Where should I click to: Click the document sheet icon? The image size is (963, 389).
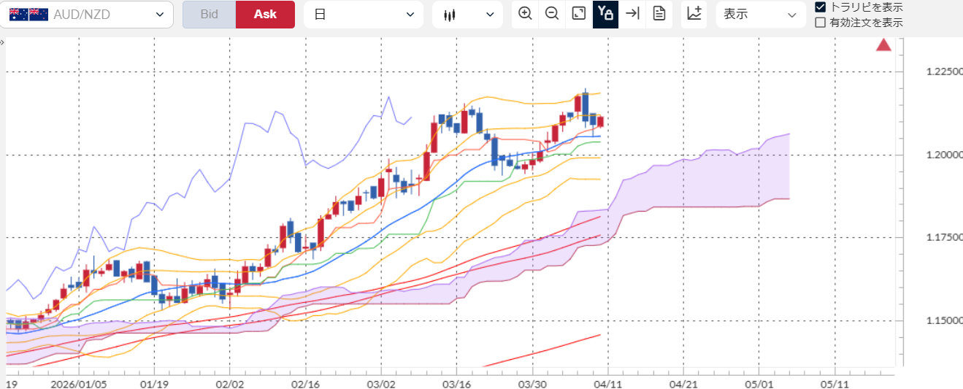(x=659, y=14)
